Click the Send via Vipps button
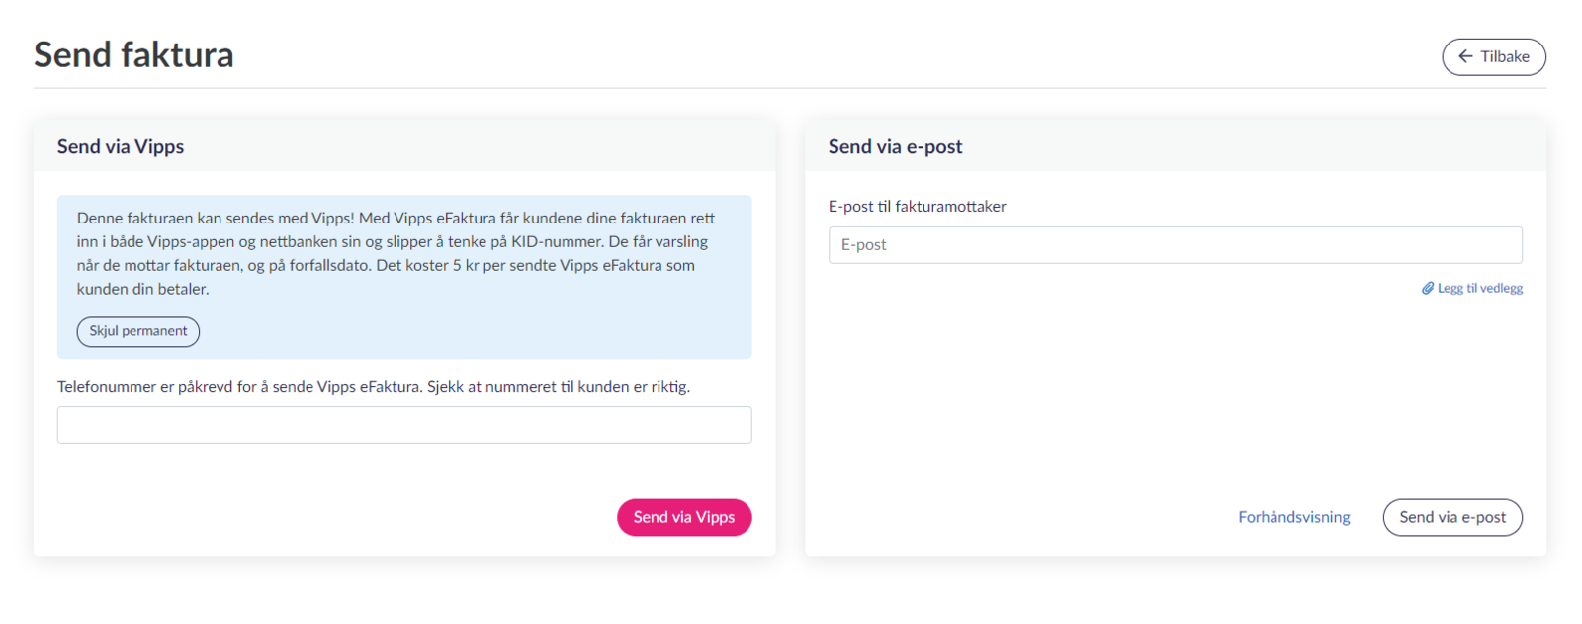 pyautogui.click(x=684, y=518)
